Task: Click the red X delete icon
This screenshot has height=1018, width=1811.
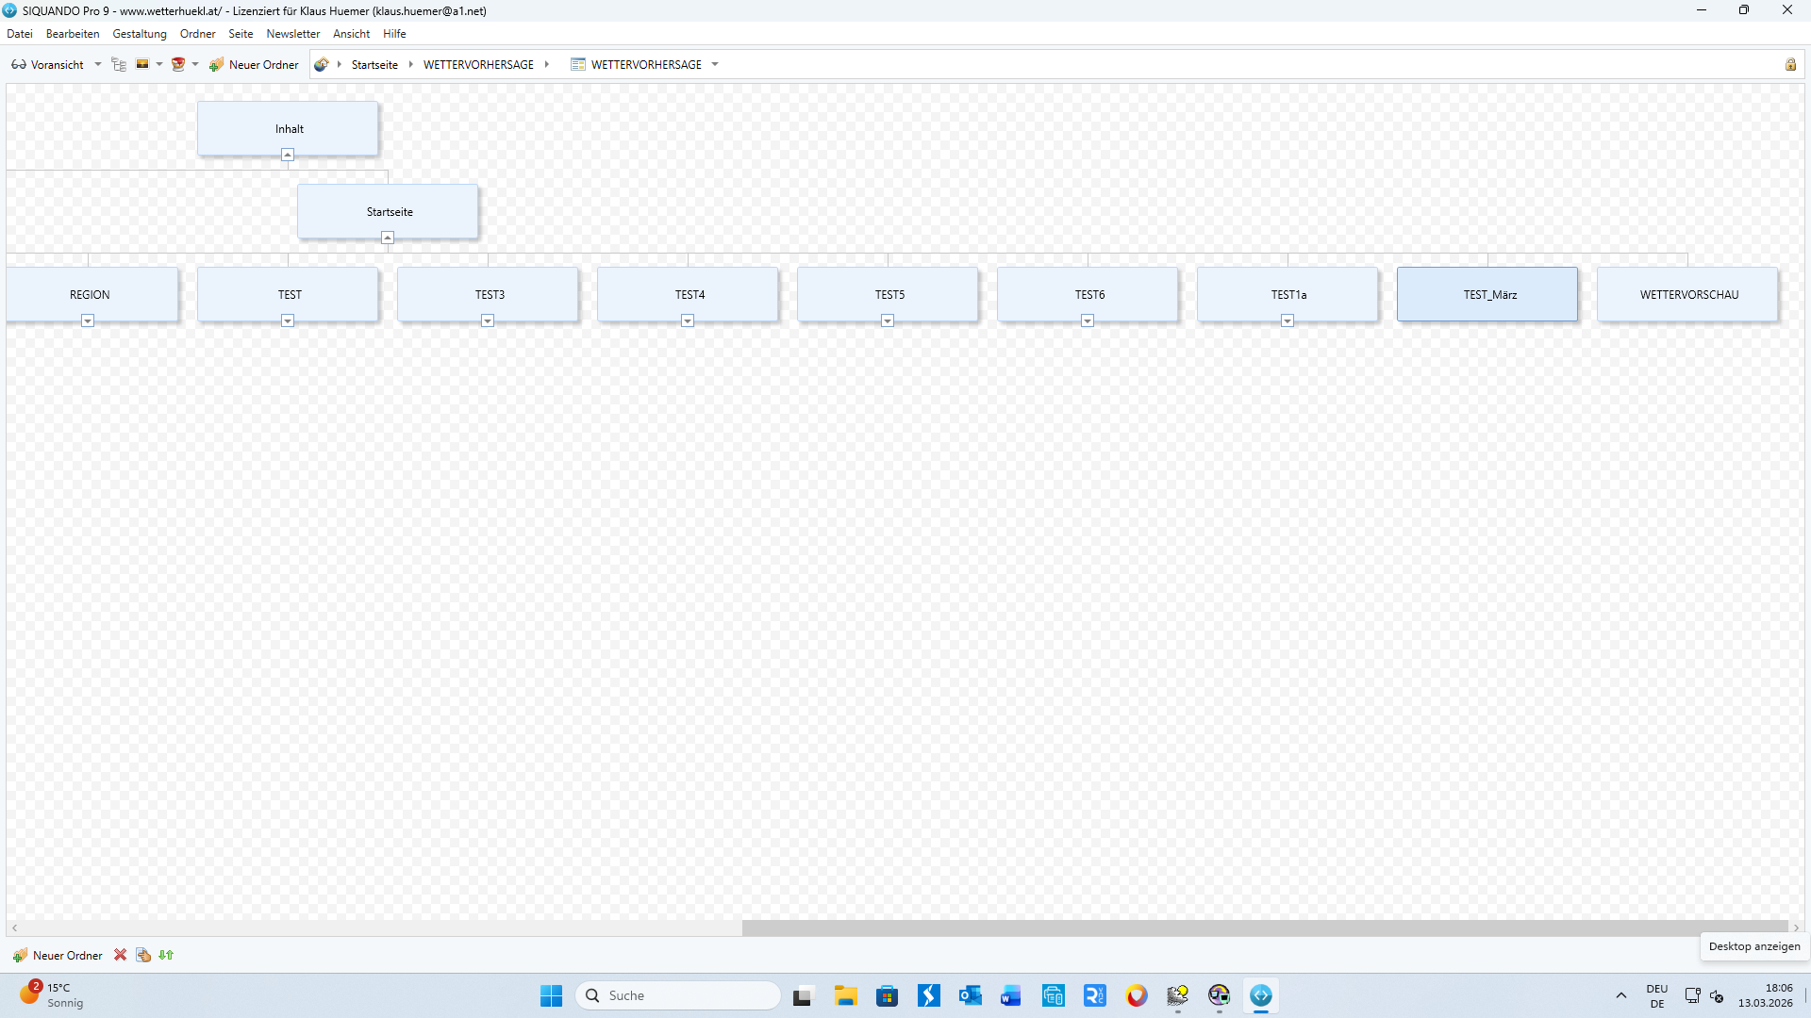Action: [120, 955]
